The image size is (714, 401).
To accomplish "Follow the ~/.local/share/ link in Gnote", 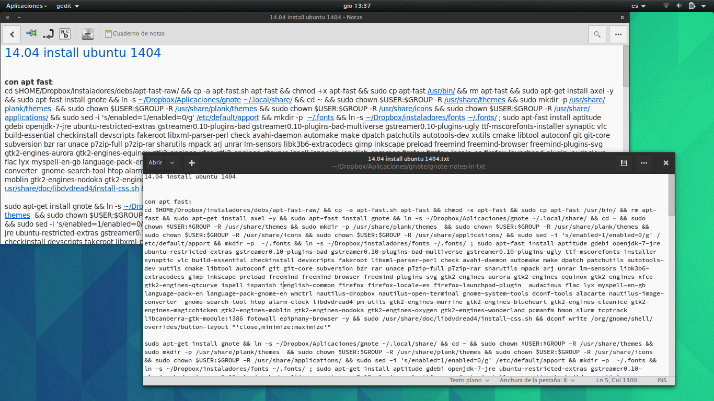I will click(x=268, y=100).
